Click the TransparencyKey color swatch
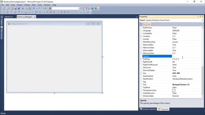 174,90
